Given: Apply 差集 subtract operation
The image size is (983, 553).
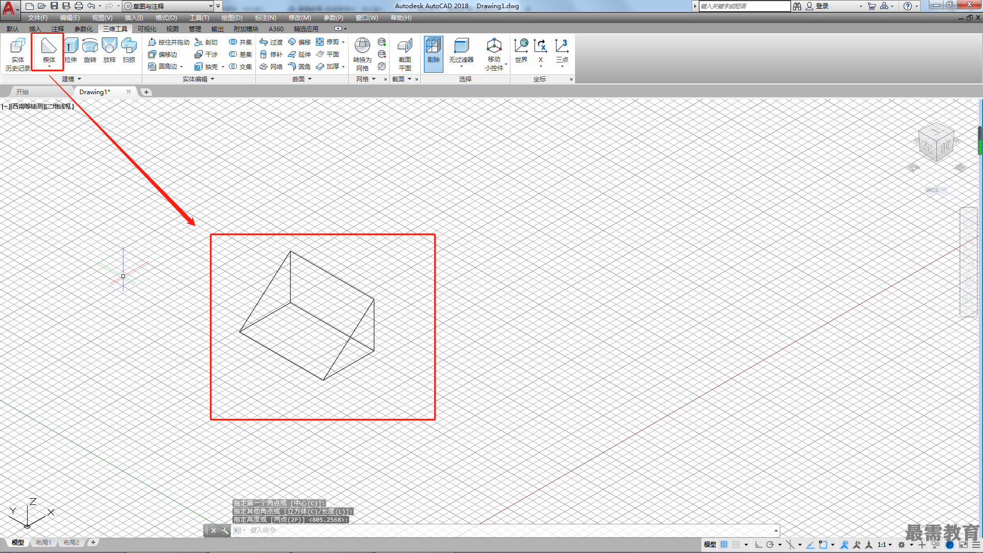Looking at the screenshot, I should pyautogui.click(x=240, y=54).
